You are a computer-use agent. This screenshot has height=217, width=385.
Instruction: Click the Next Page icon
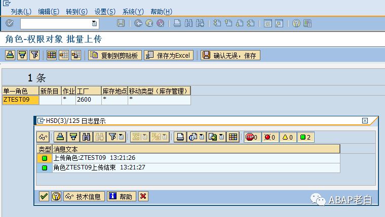[240, 23]
